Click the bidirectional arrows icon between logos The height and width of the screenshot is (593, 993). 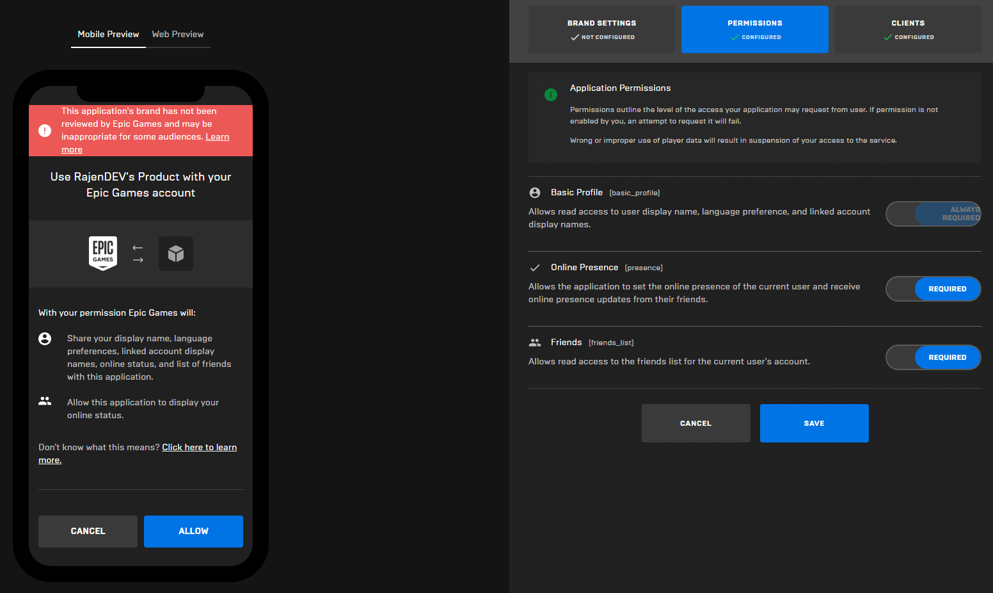tap(138, 254)
